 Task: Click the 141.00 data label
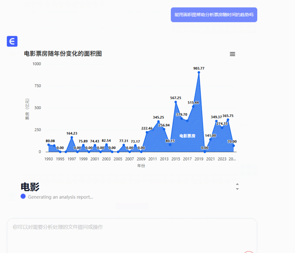(210, 136)
